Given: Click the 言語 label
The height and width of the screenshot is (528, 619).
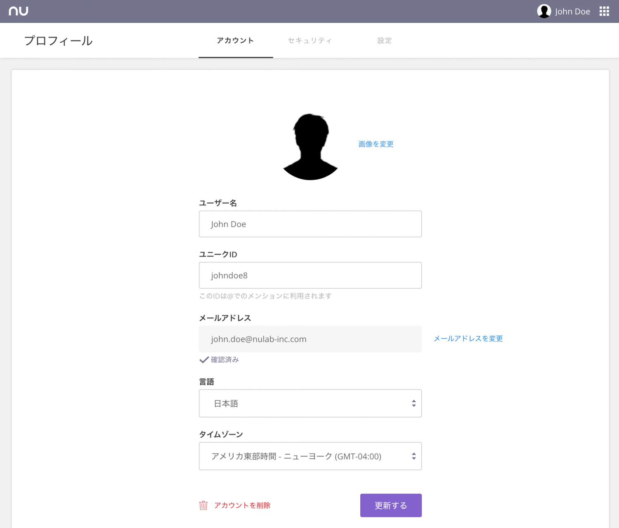Looking at the screenshot, I should click(207, 382).
